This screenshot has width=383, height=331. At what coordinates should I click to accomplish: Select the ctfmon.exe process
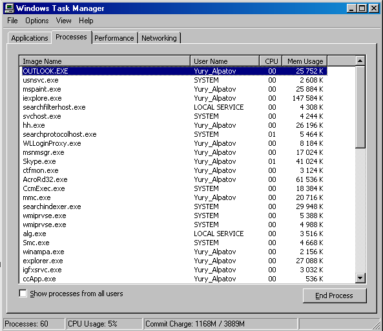[174, 170]
